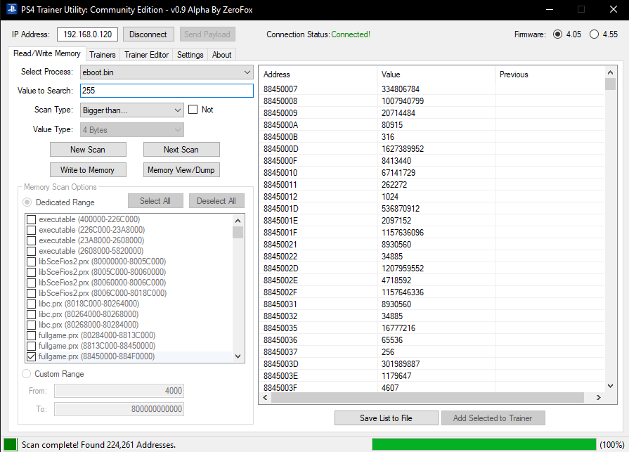The image size is (629, 452).
Task: Switch to the Read/Write Memory tab
Action: click(x=47, y=53)
